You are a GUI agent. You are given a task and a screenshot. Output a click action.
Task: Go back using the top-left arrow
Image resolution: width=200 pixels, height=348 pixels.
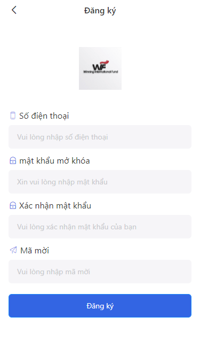[x=14, y=10]
